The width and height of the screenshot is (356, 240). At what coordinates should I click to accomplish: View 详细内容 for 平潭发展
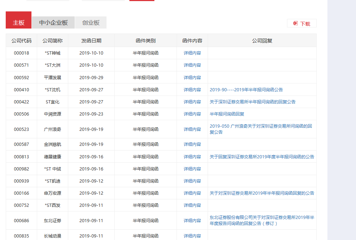192,77
